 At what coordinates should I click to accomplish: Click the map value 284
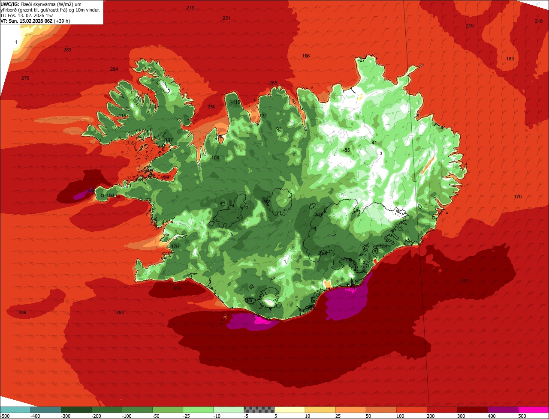click(114, 69)
